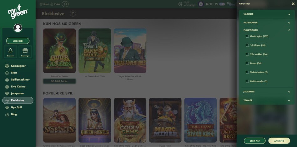Image resolution: width=297 pixels, height=147 pixels.
Task: Open the user profile avatar
Action: coord(18,28)
